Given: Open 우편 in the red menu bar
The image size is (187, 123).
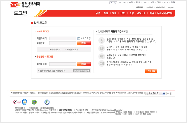Looking at the screenshot, I should click(x=98, y=13).
